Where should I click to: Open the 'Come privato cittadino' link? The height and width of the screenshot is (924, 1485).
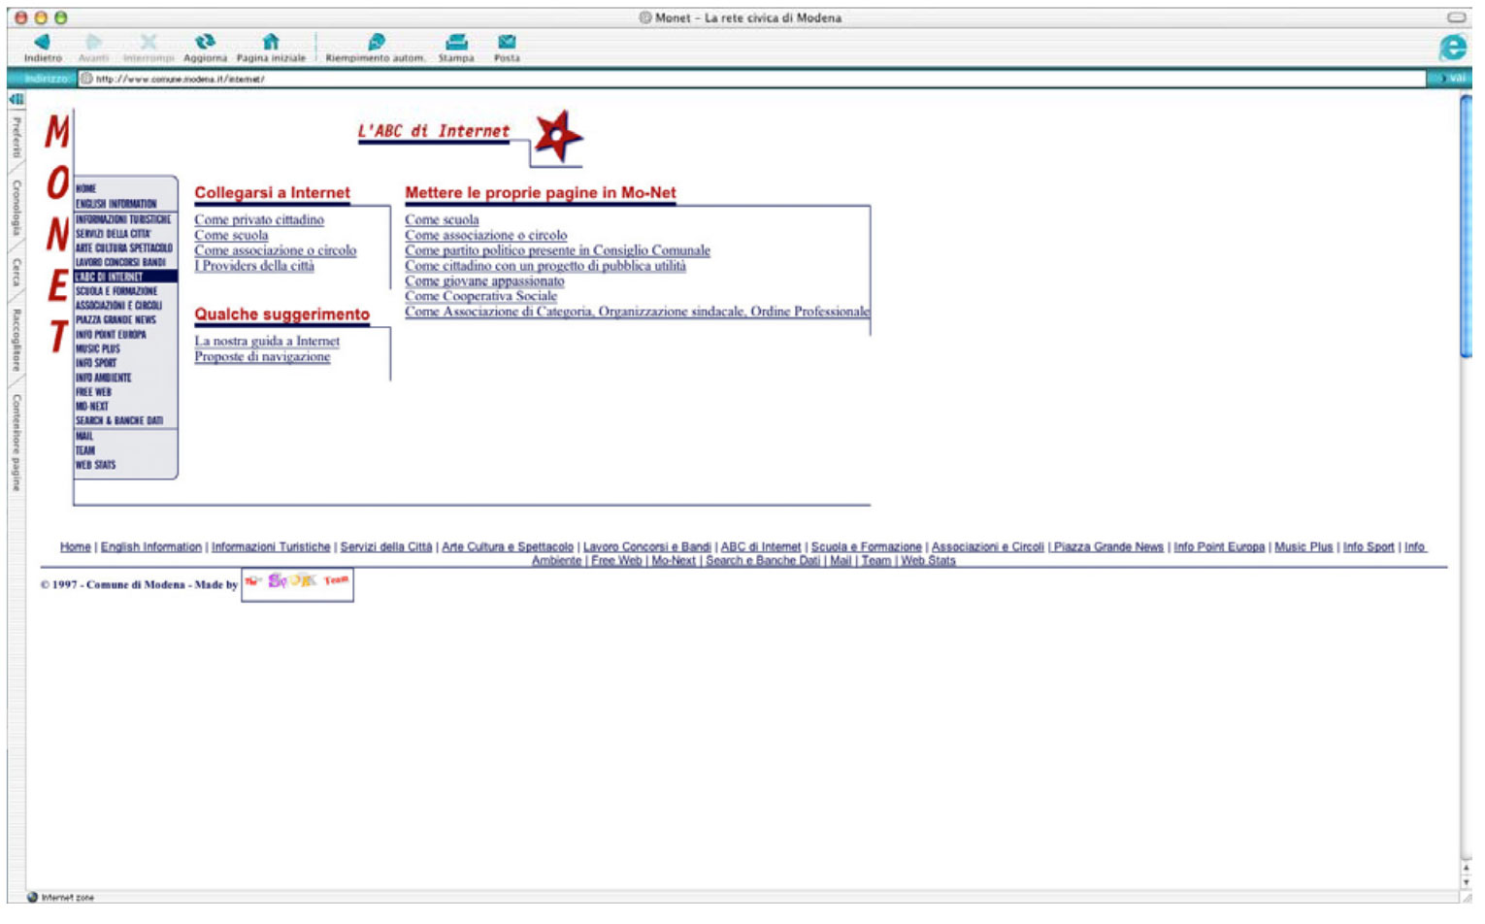259,220
